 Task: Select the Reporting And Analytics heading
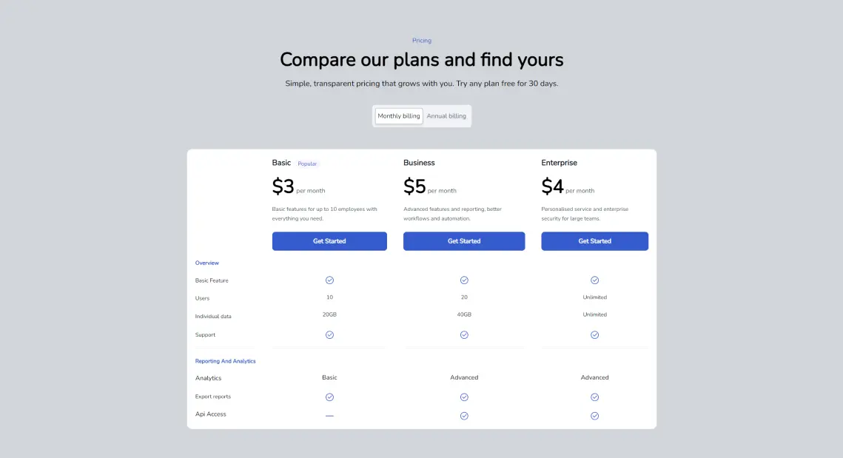click(x=226, y=361)
